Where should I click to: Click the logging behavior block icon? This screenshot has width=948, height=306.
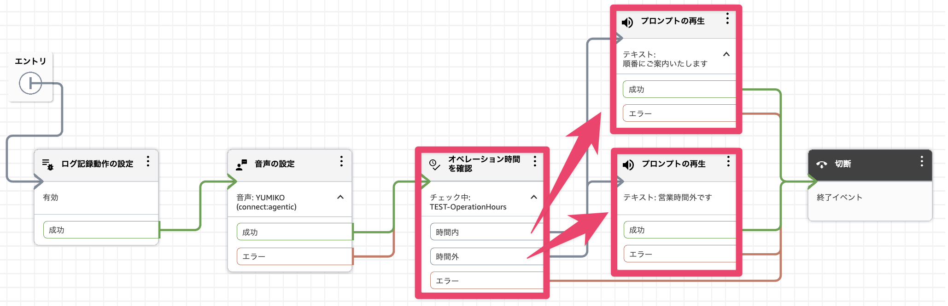48,164
